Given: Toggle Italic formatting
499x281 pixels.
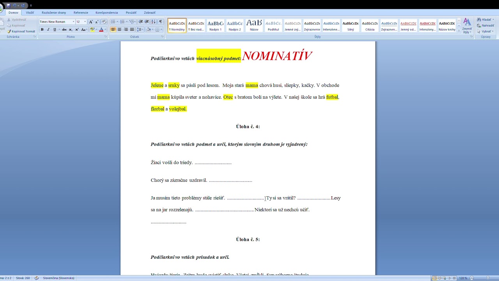Looking at the screenshot, I should coord(48,30).
